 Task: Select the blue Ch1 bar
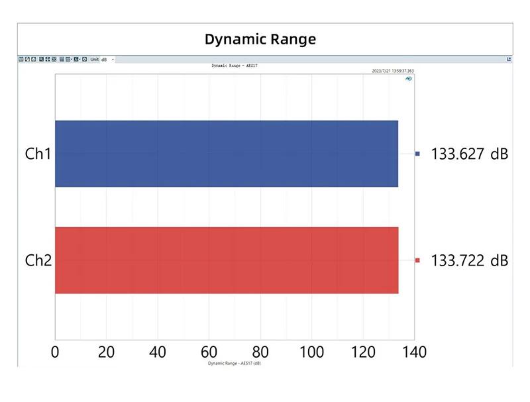[x=226, y=154]
